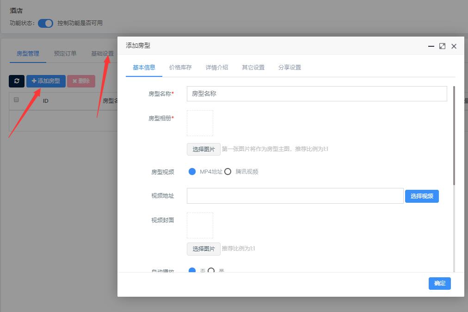Click the refresh icon button
Viewport: 468px width, 312px height.
pos(16,81)
